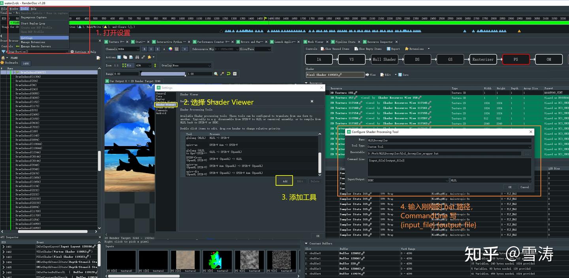Viewport: 569px width, 278px height.
Task: Open the puzzle-piece extensions icon in Actions
Action: pyautogui.click(x=149, y=57)
